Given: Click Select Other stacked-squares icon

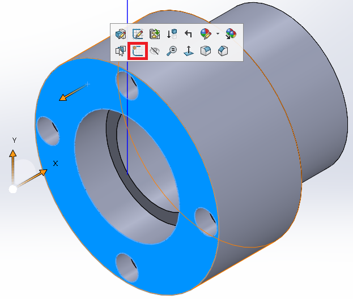Looking at the screenshot, I should 121,51.
